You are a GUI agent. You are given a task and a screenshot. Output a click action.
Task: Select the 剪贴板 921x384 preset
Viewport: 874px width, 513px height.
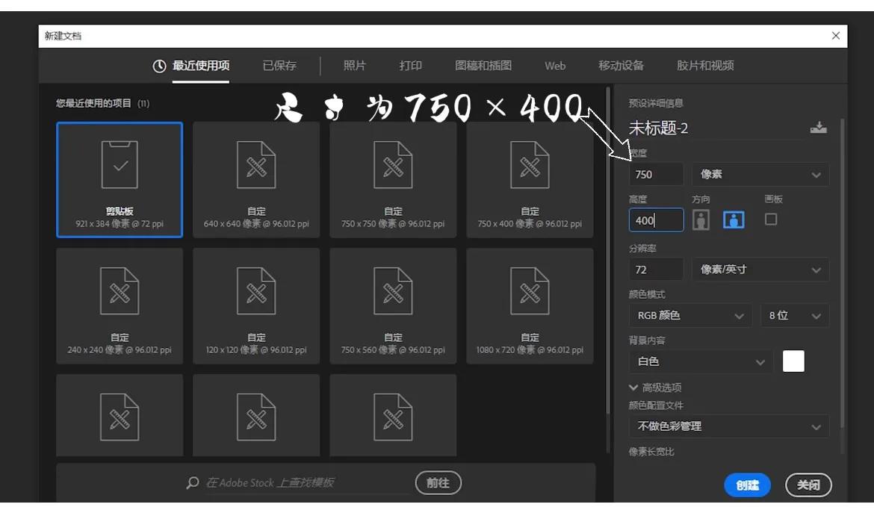point(119,179)
